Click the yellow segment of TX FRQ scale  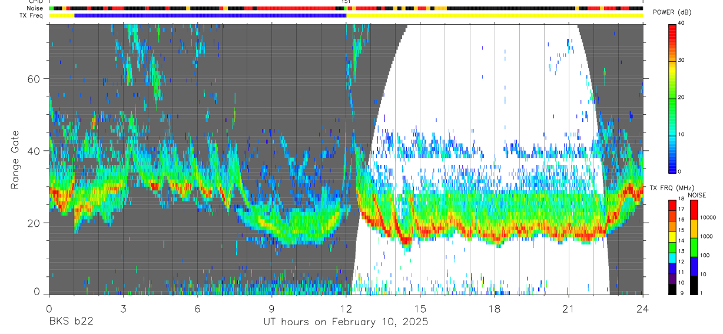tap(672, 237)
